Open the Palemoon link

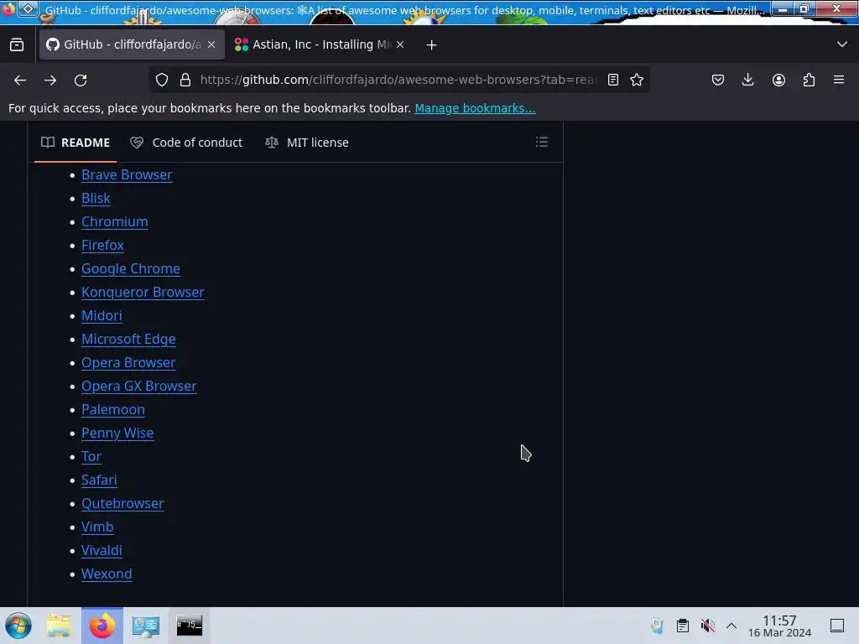tap(113, 409)
